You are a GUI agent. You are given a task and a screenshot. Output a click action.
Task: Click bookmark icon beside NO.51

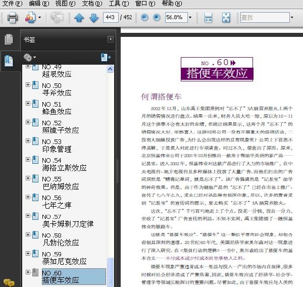click(x=35, y=104)
